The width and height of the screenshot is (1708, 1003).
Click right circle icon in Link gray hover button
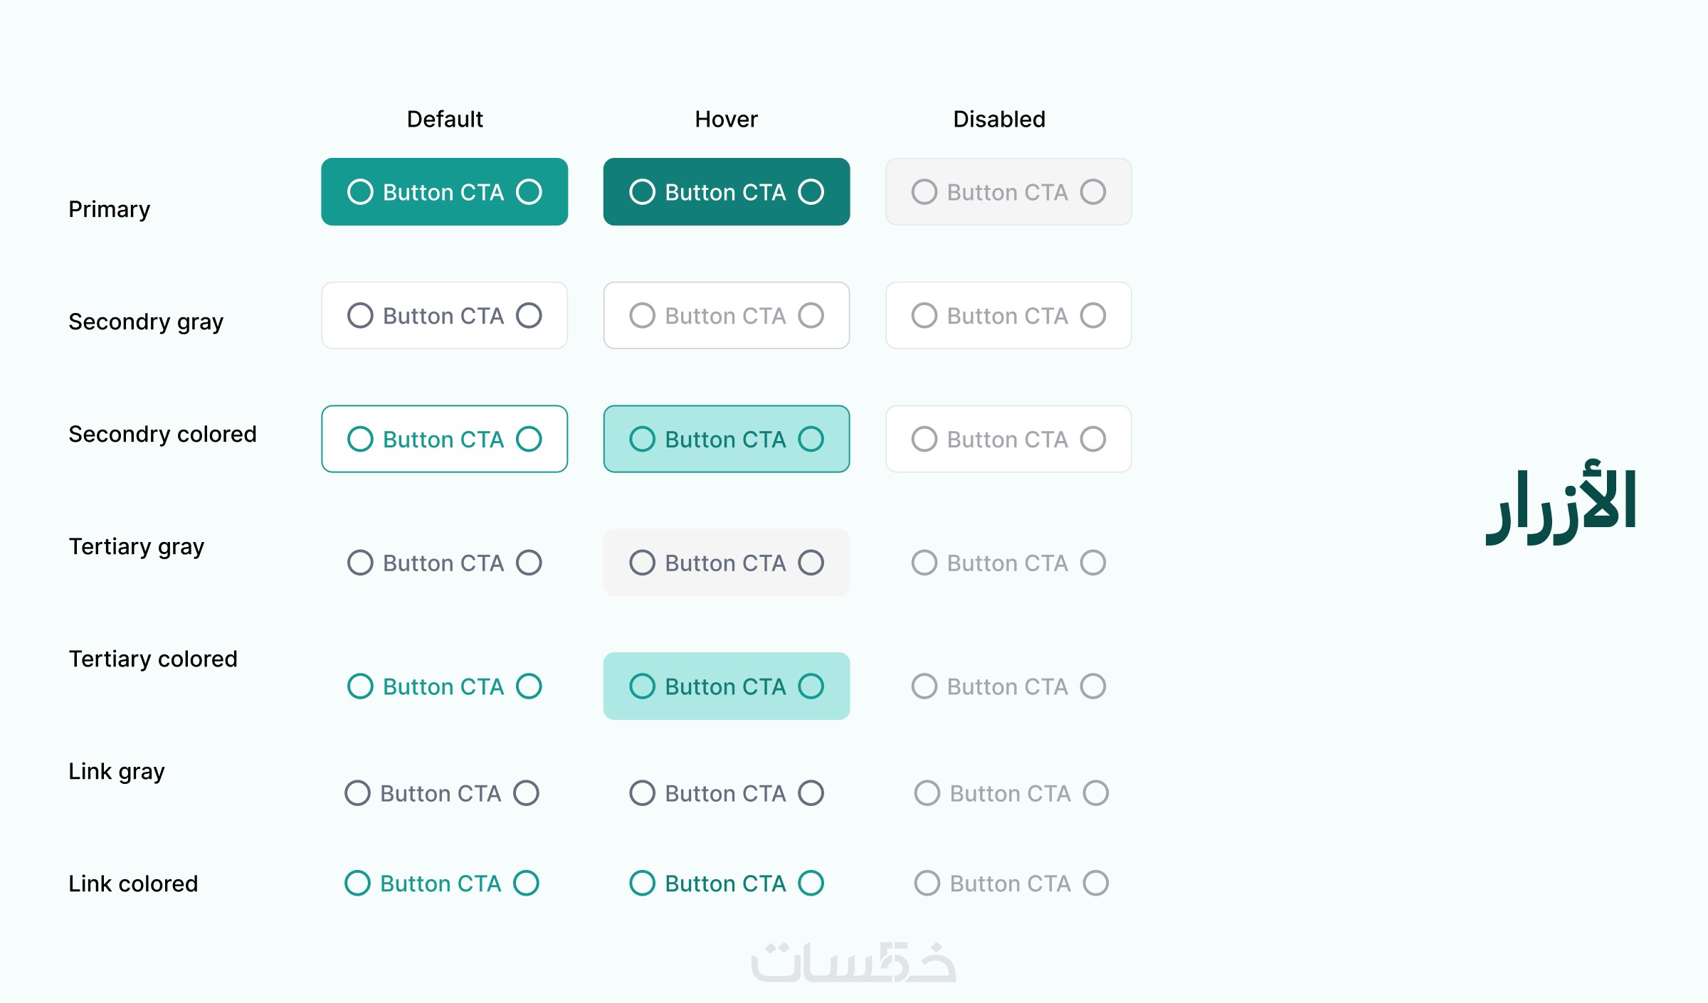click(x=811, y=792)
